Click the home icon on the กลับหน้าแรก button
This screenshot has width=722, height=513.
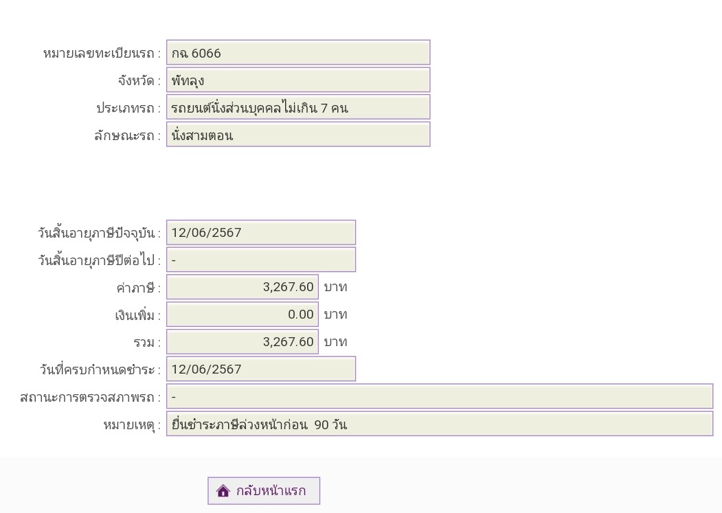point(223,491)
